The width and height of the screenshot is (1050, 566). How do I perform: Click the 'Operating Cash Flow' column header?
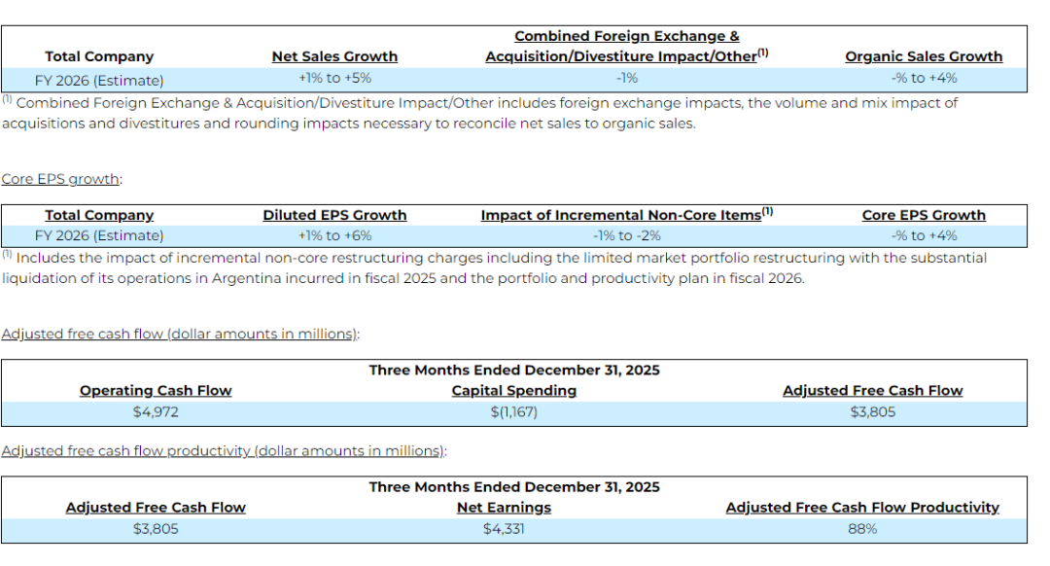156,391
